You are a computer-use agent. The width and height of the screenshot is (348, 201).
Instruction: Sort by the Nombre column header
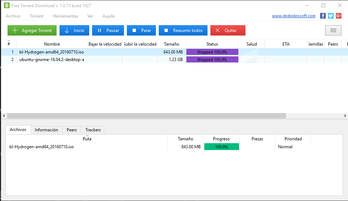[x=52, y=44]
